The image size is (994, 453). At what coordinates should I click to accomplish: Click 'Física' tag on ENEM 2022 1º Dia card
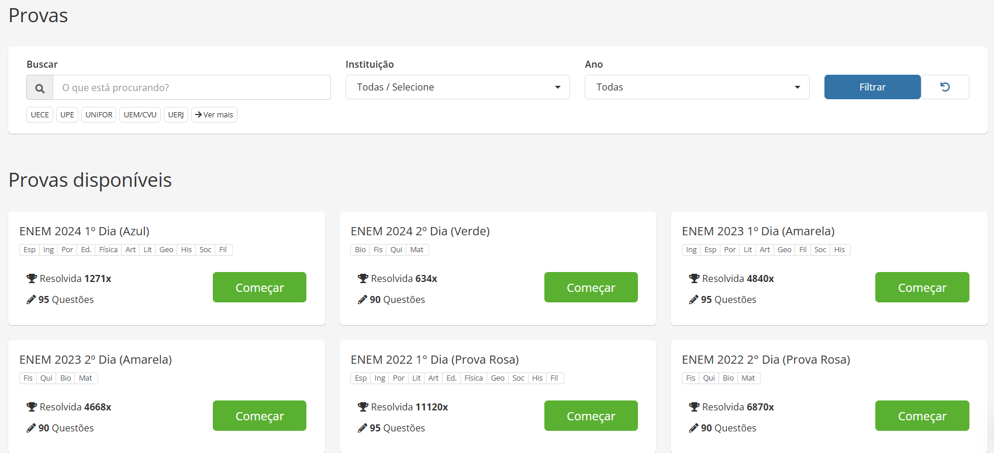point(474,378)
